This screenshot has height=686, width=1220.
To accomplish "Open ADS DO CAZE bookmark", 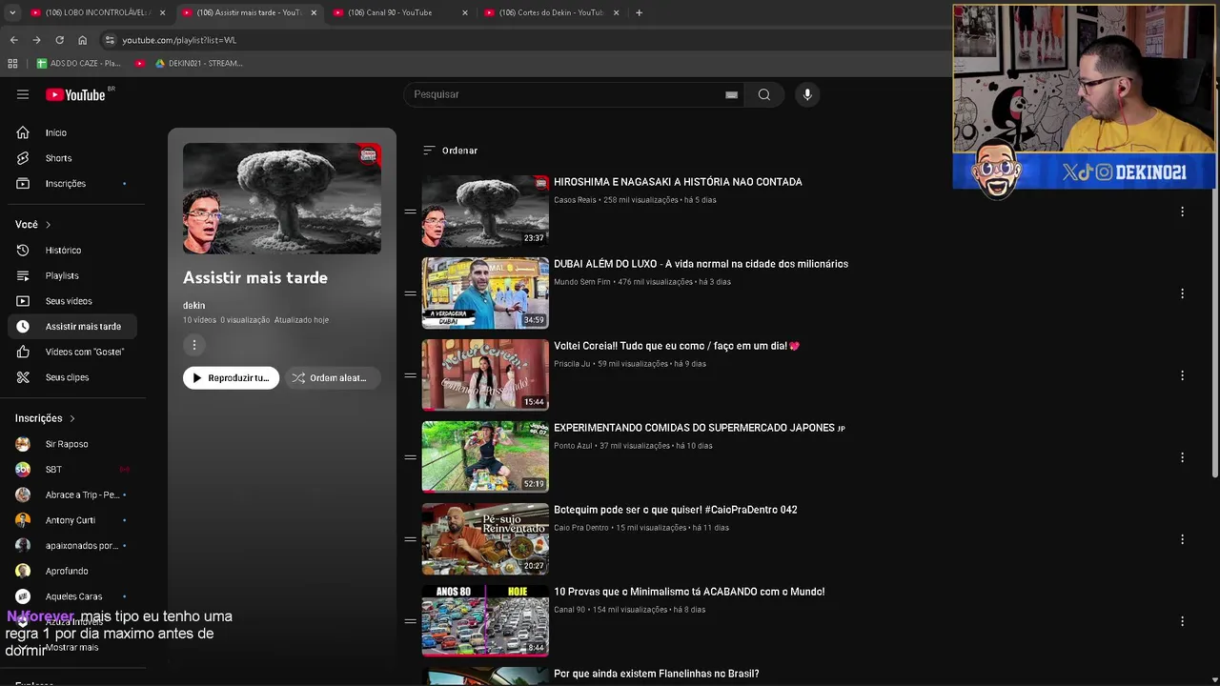I will pyautogui.click(x=78, y=63).
